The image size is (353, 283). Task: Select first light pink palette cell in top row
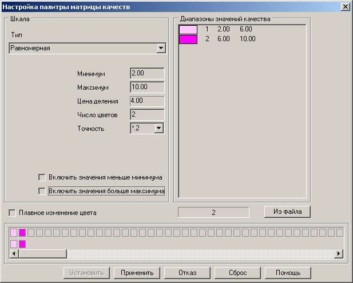pos(14,233)
